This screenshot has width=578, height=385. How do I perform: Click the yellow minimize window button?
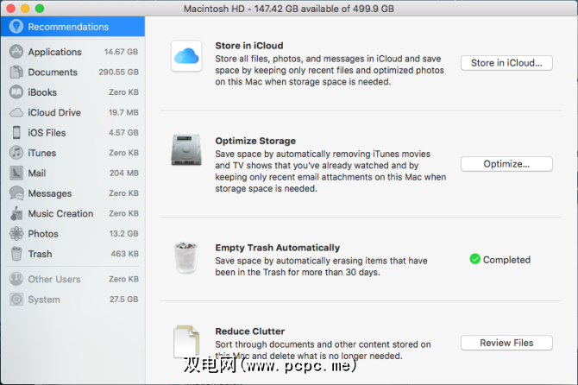click(x=25, y=9)
